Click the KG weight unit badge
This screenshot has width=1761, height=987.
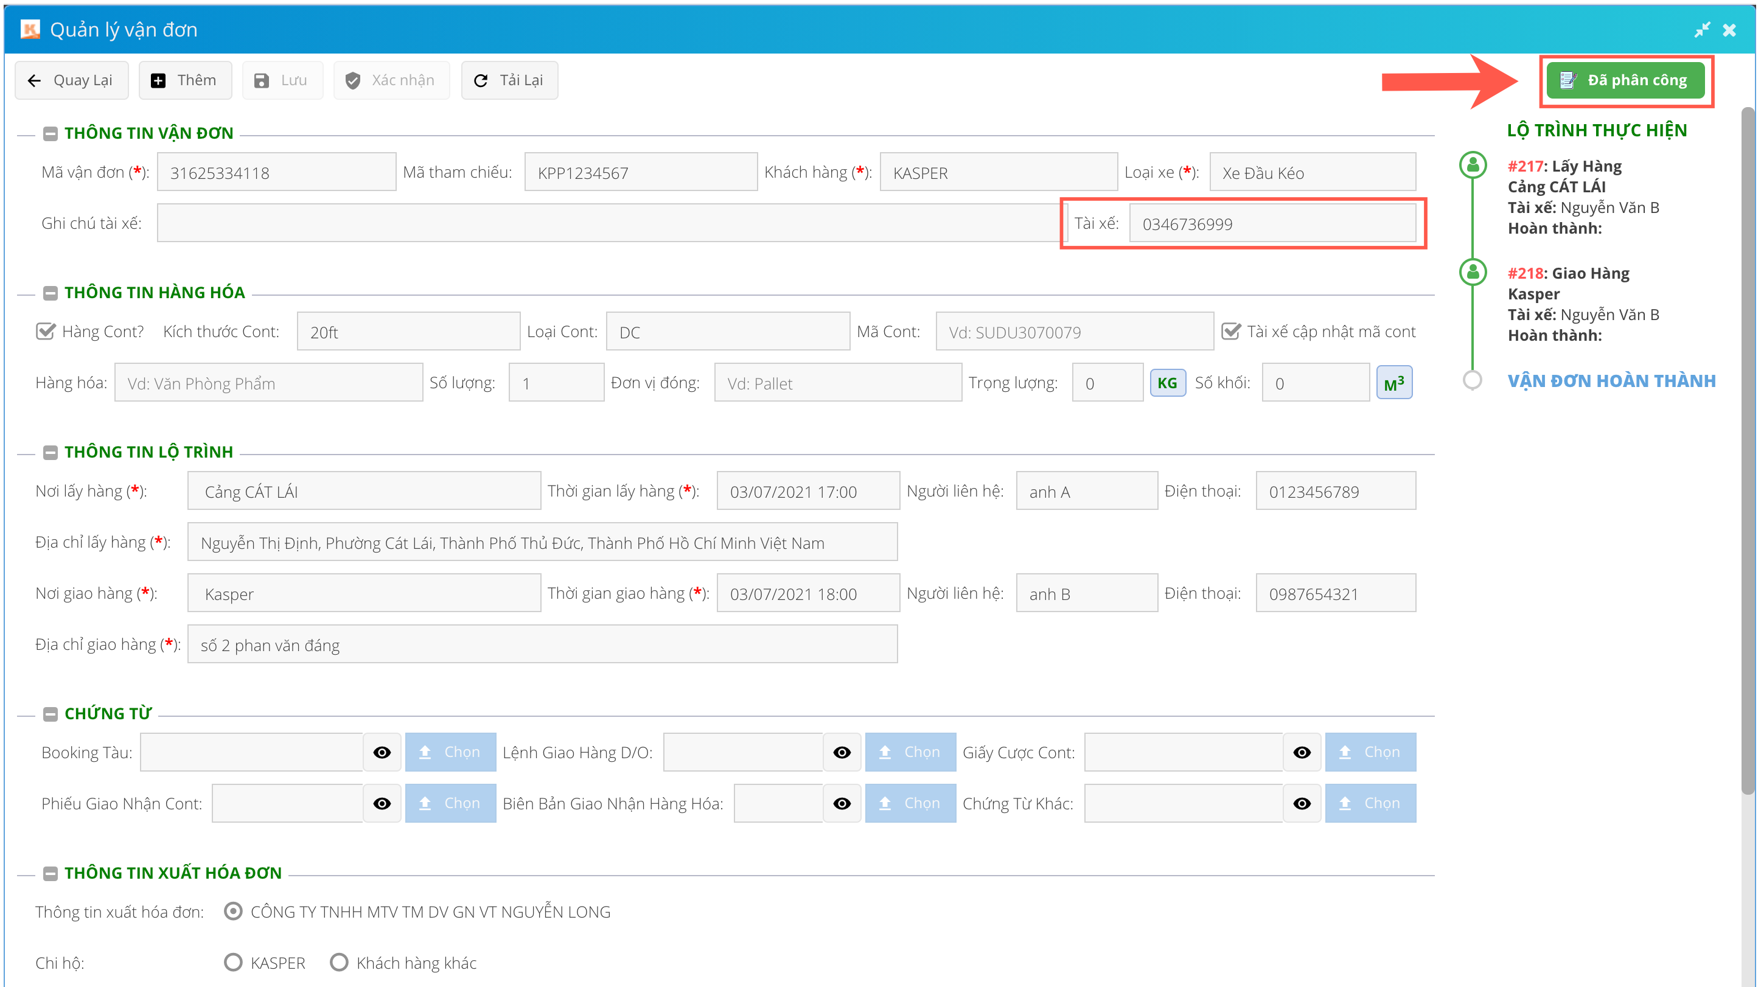[x=1167, y=383]
